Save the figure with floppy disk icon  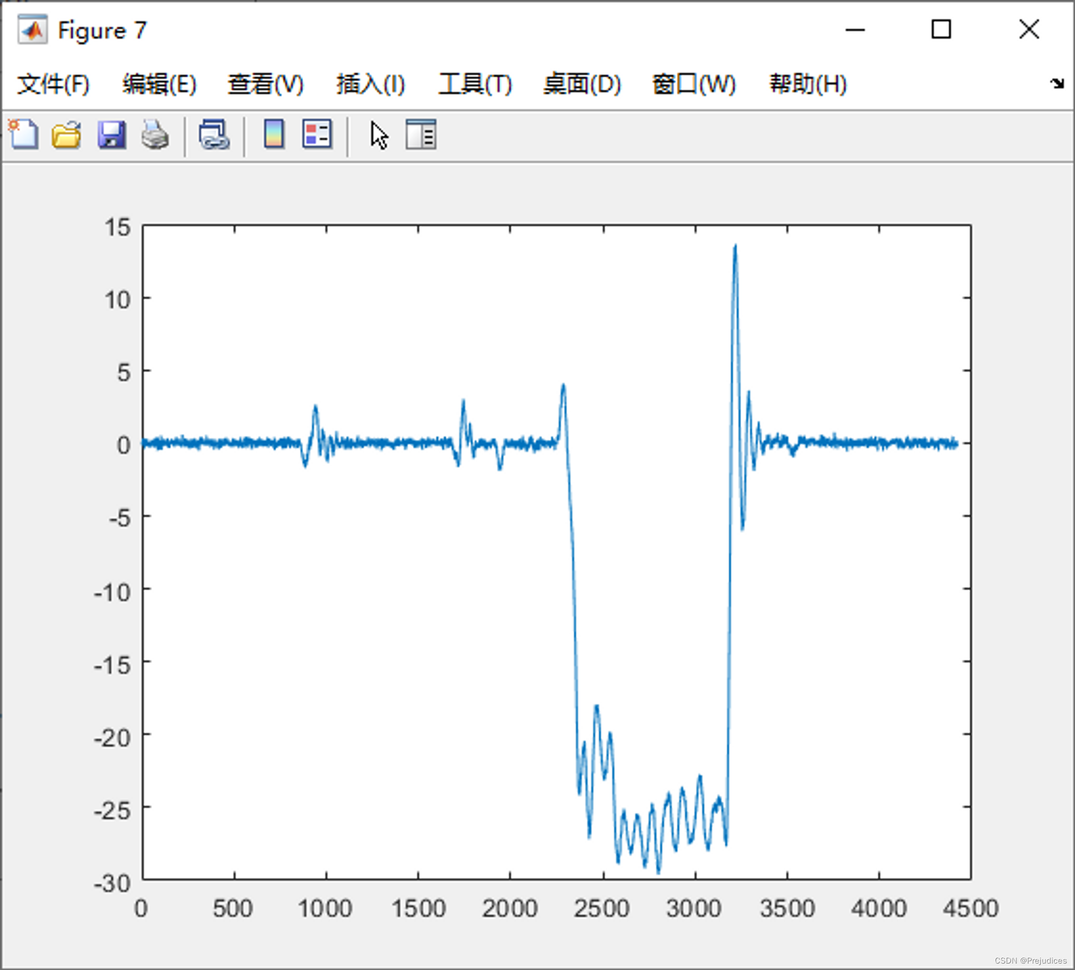tap(112, 134)
